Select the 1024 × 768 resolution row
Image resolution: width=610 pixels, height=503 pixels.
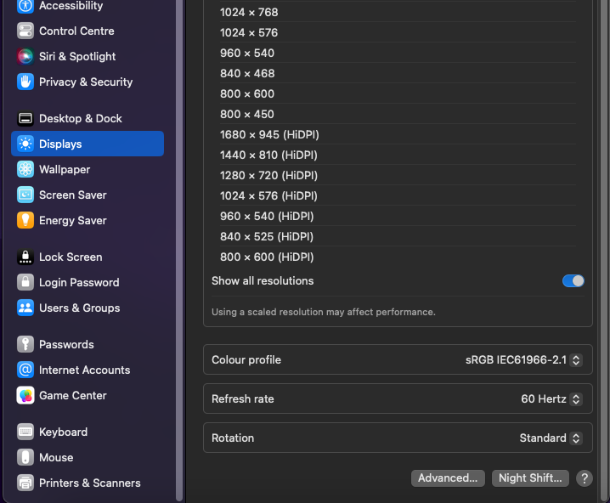point(249,12)
